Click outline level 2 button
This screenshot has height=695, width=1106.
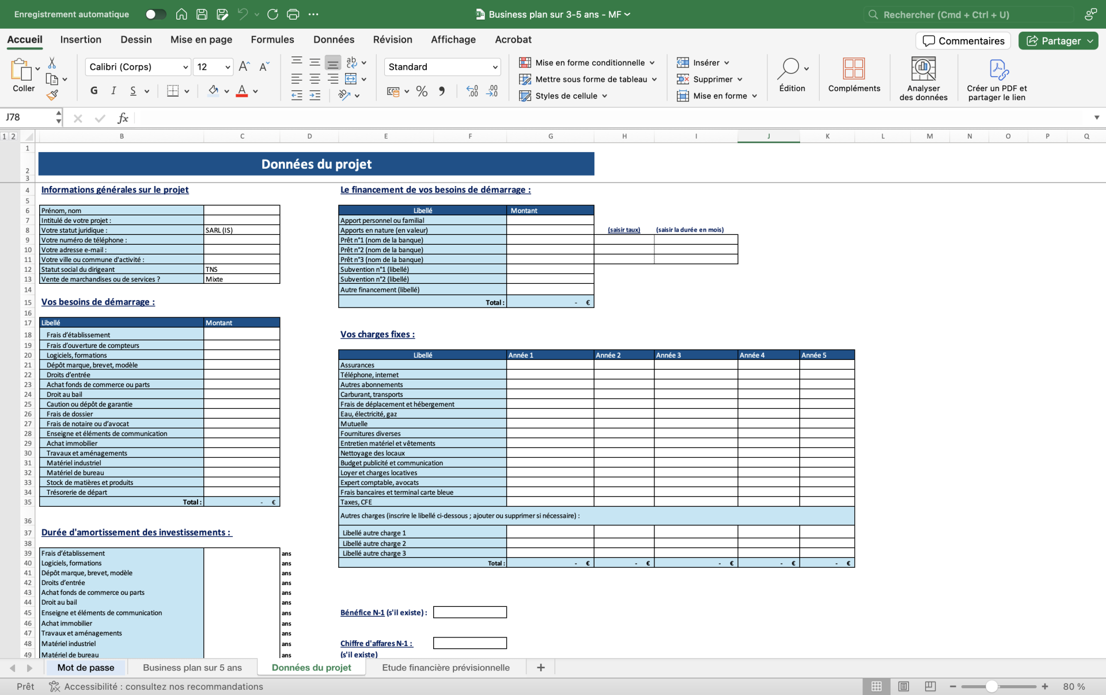pos(13,136)
